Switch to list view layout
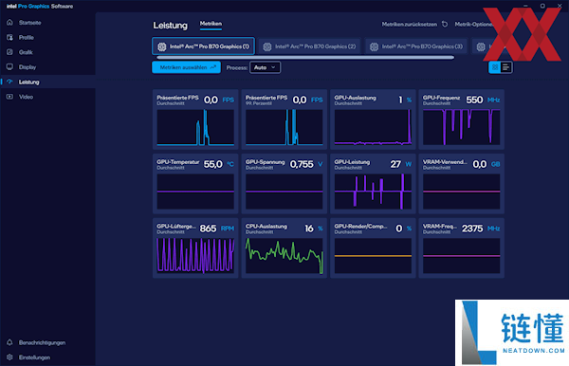The height and width of the screenshot is (366, 569). [505, 67]
